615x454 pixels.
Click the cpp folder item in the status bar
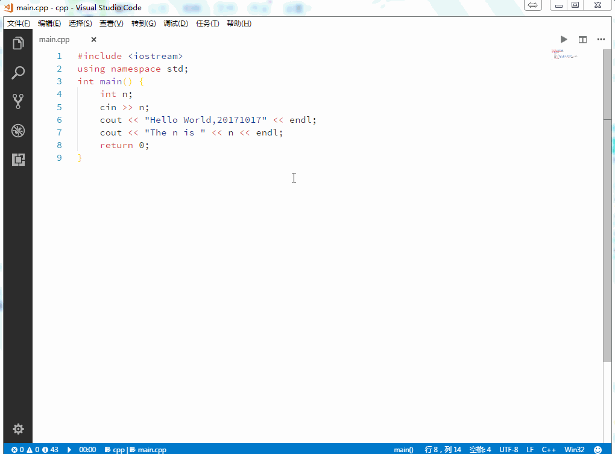tap(115, 450)
